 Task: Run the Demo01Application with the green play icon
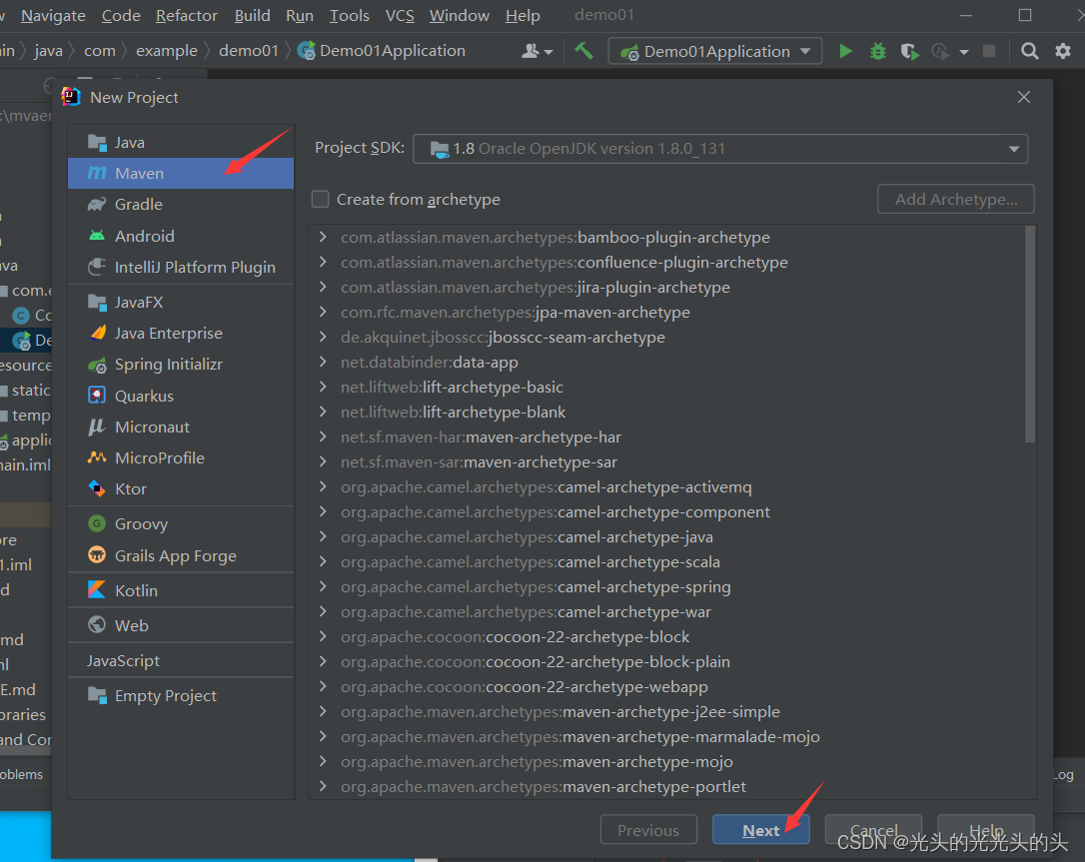click(x=845, y=50)
